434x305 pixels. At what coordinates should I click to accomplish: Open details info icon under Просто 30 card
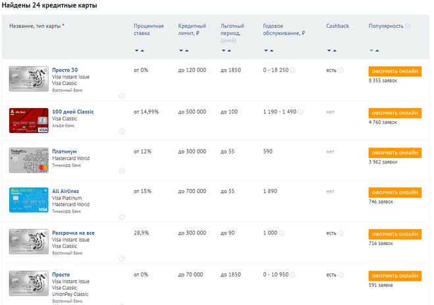tap(122, 96)
